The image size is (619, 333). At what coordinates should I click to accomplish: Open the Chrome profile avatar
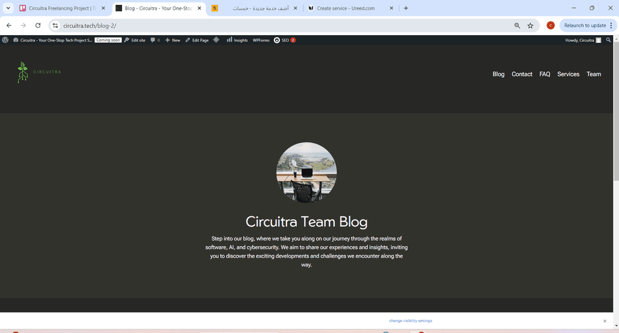pos(550,25)
